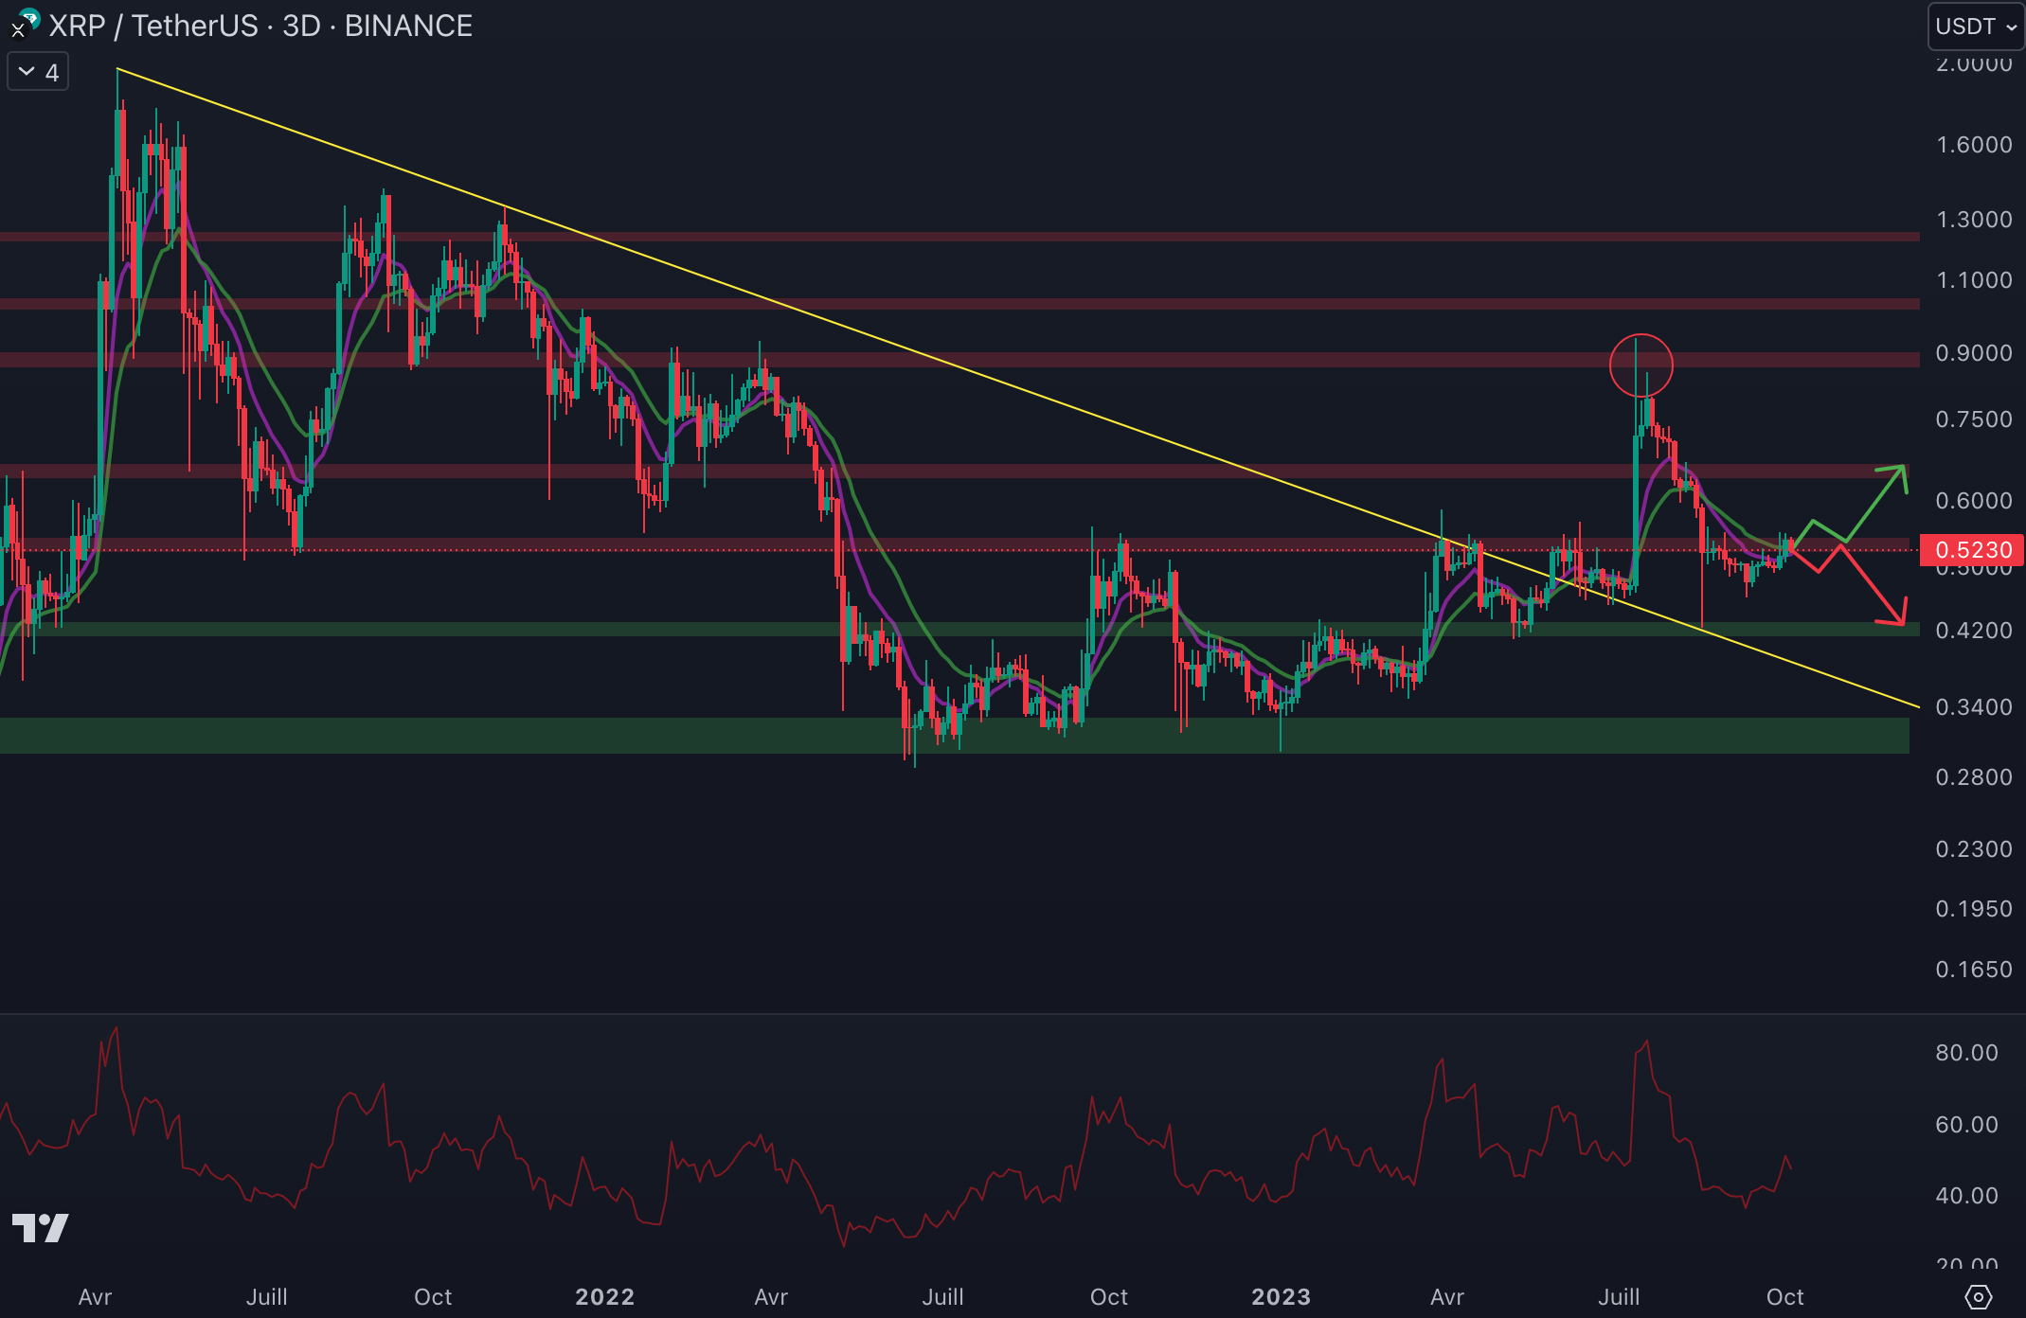Click the TradingView logo watermark

point(40,1228)
